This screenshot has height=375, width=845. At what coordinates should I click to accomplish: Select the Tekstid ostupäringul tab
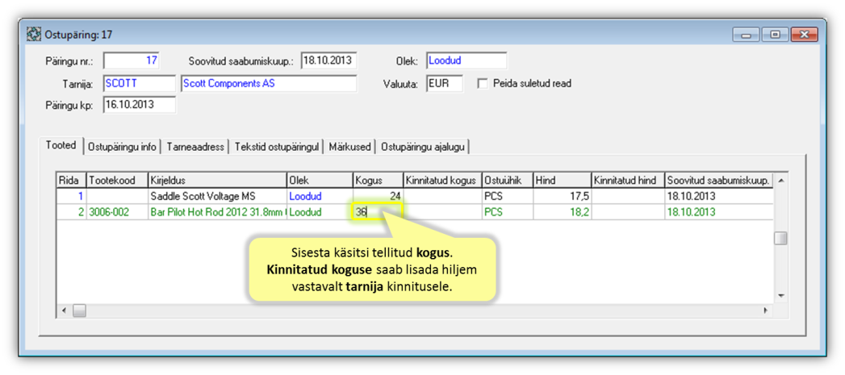[x=277, y=147]
